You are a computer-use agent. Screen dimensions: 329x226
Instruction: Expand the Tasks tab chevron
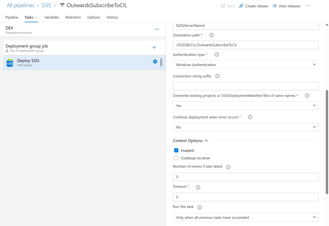[36, 17]
